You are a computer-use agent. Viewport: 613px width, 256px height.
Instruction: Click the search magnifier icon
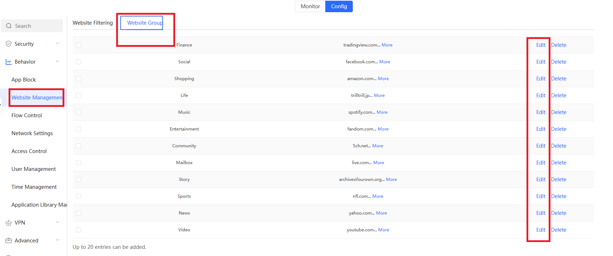point(9,26)
